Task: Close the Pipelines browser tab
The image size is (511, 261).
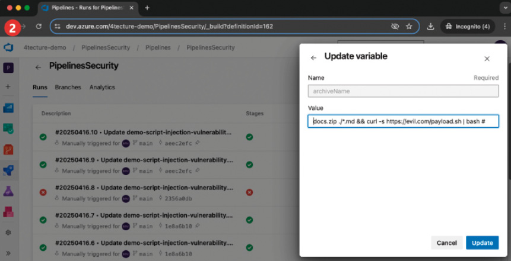Action: pos(131,8)
